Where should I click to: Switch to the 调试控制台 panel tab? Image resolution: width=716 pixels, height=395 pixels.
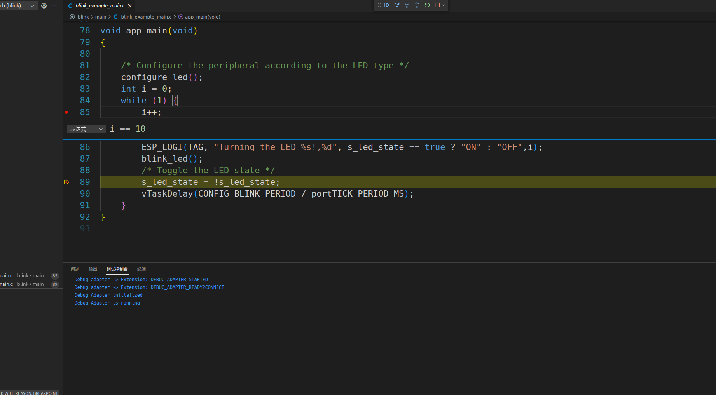pos(117,269)
